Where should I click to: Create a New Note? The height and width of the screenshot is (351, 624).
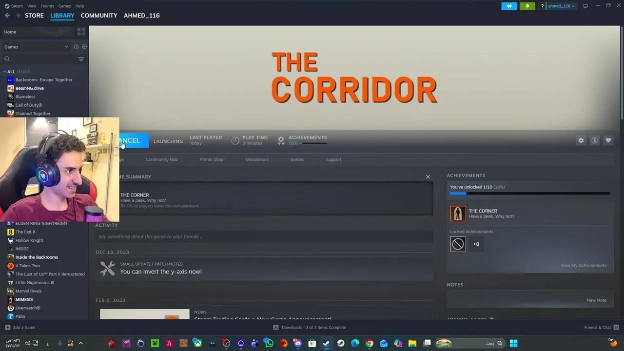coord(596,300)
